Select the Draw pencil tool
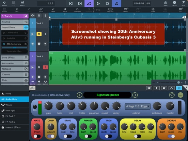The height and width of the screenshot is (141, 188). tap(53, 10)
